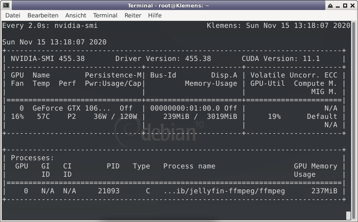Click 'Driver Version: 455.38' text
The width and height of the screenshot is (358, 222).
pos(163,59)
